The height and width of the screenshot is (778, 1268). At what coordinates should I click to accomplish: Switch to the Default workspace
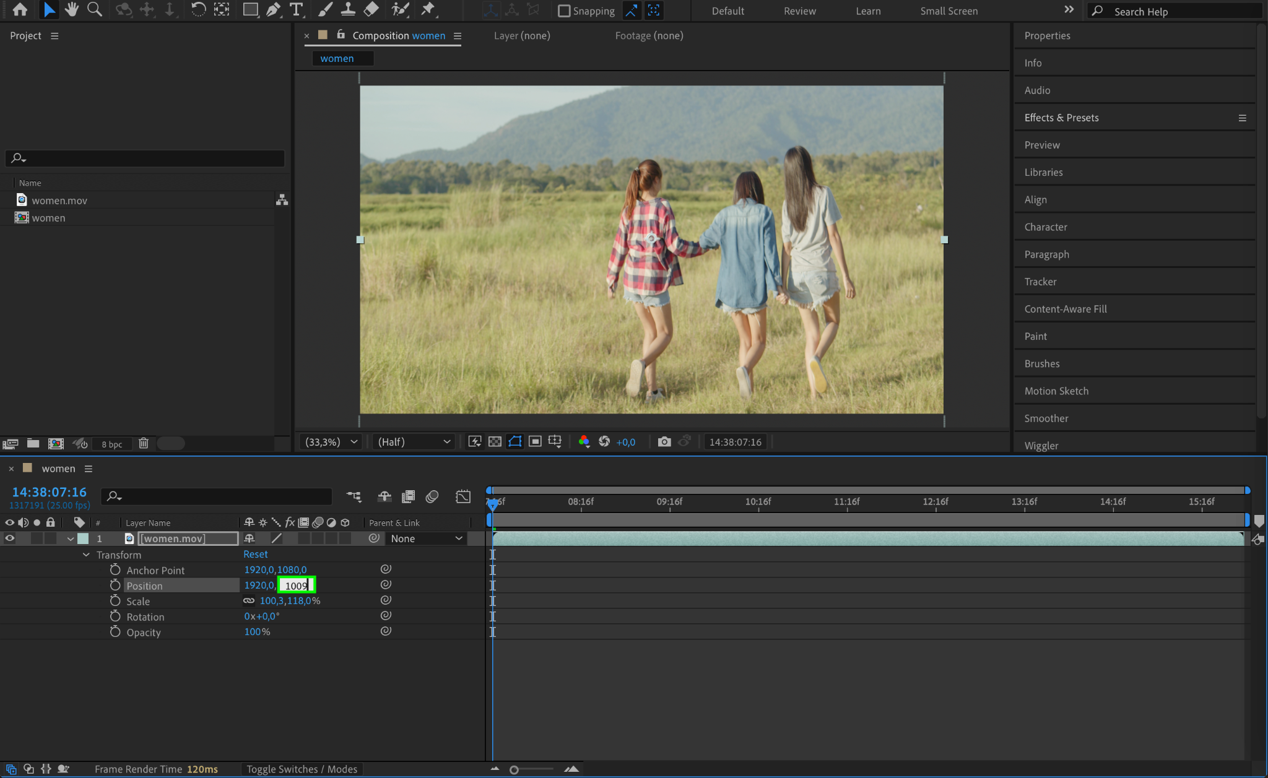point(728,11)
